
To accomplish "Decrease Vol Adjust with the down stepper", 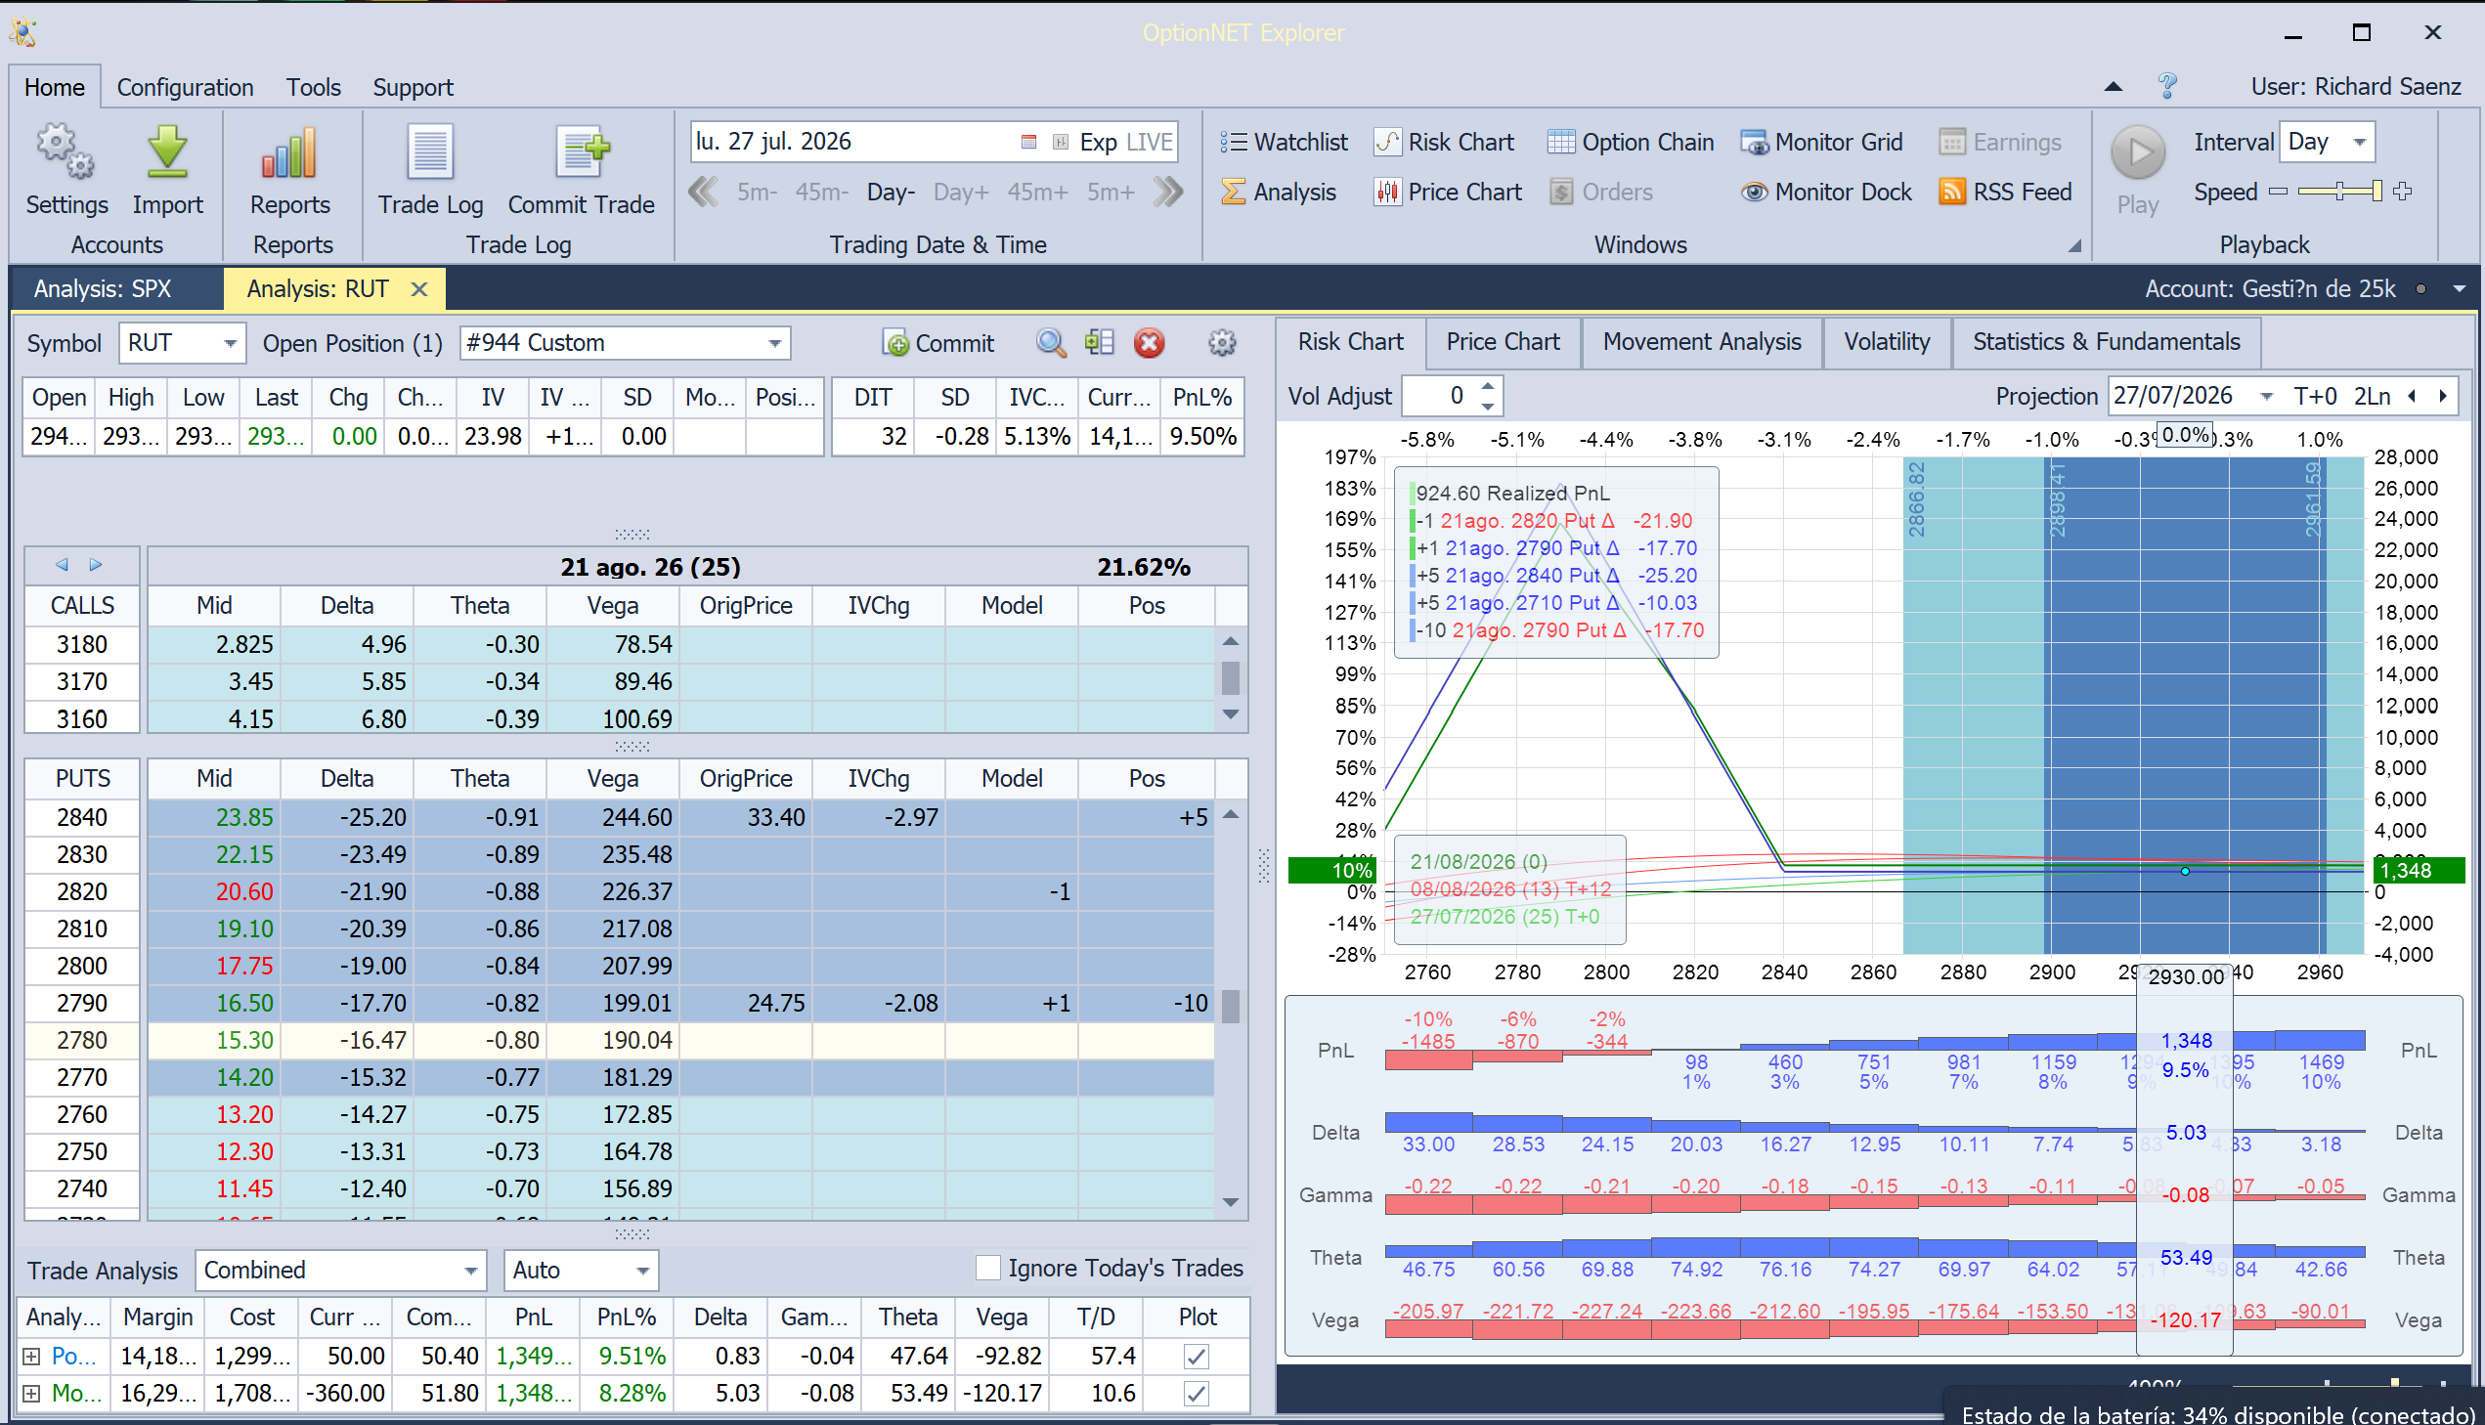I will [x=1488, y=407].
